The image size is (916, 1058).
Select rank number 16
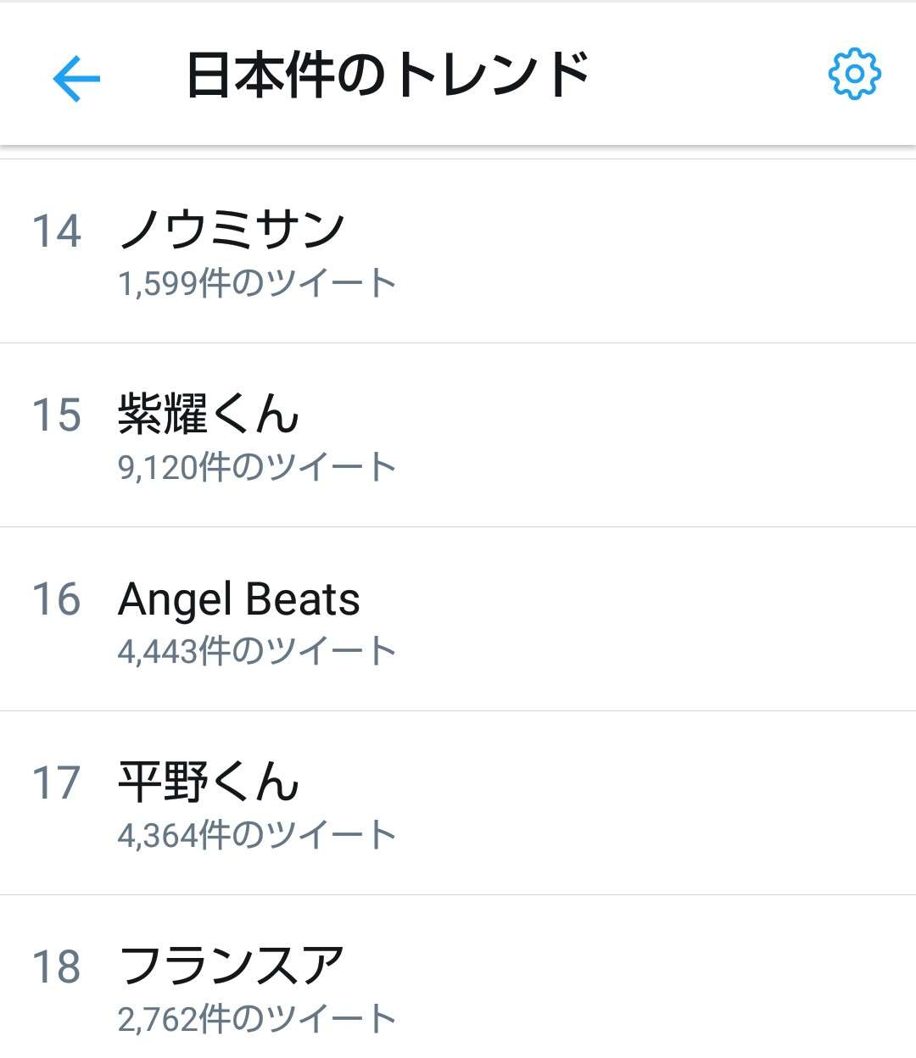57,599
